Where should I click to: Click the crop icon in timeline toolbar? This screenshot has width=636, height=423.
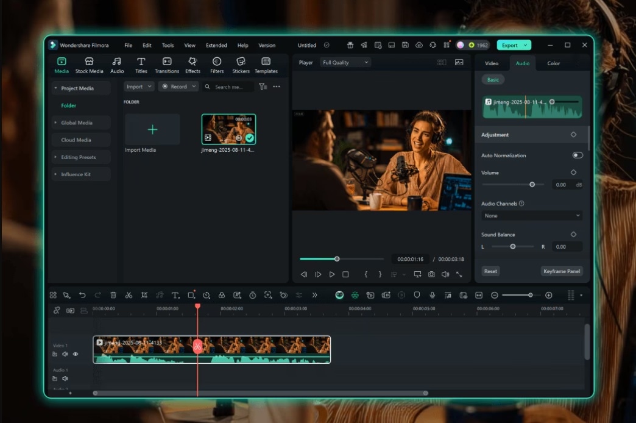[x=144, y=295]
